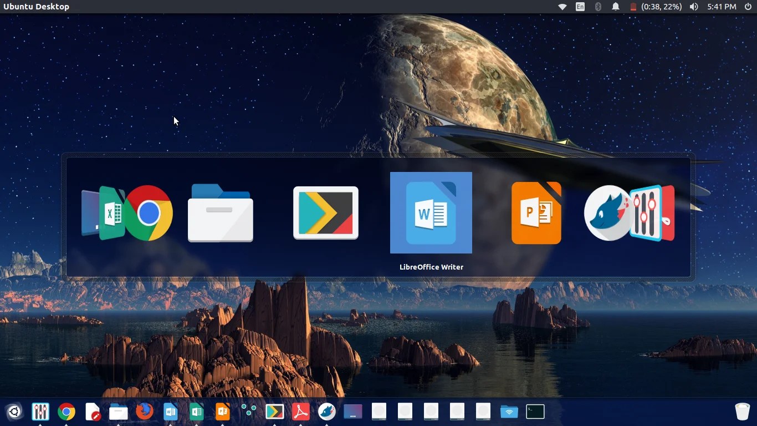This screenshot has width=757, height=426.
Task: Open the colorful arrow app from the dock
Action: click(275, 412)
